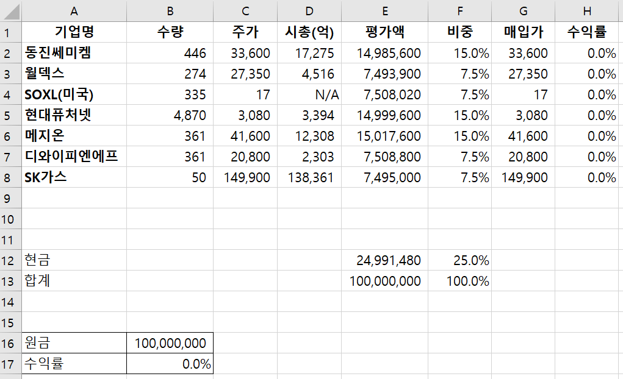
Task: Select column A header
Action: [74, 11]
